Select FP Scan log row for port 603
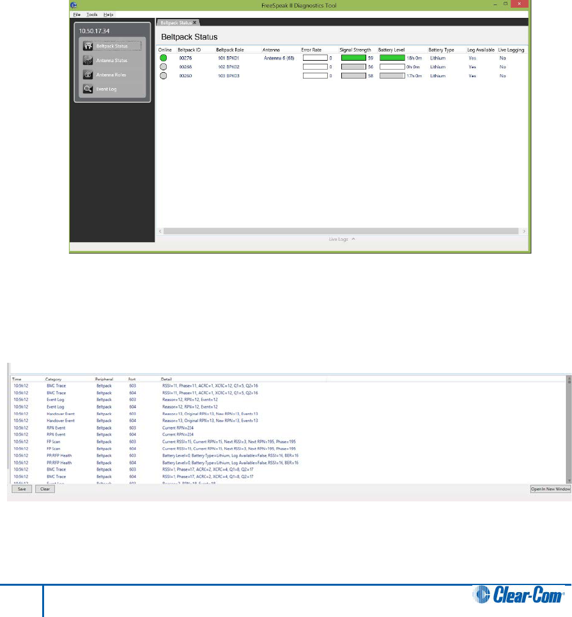Screen dimensions: 572x617 tap(289, 441)
